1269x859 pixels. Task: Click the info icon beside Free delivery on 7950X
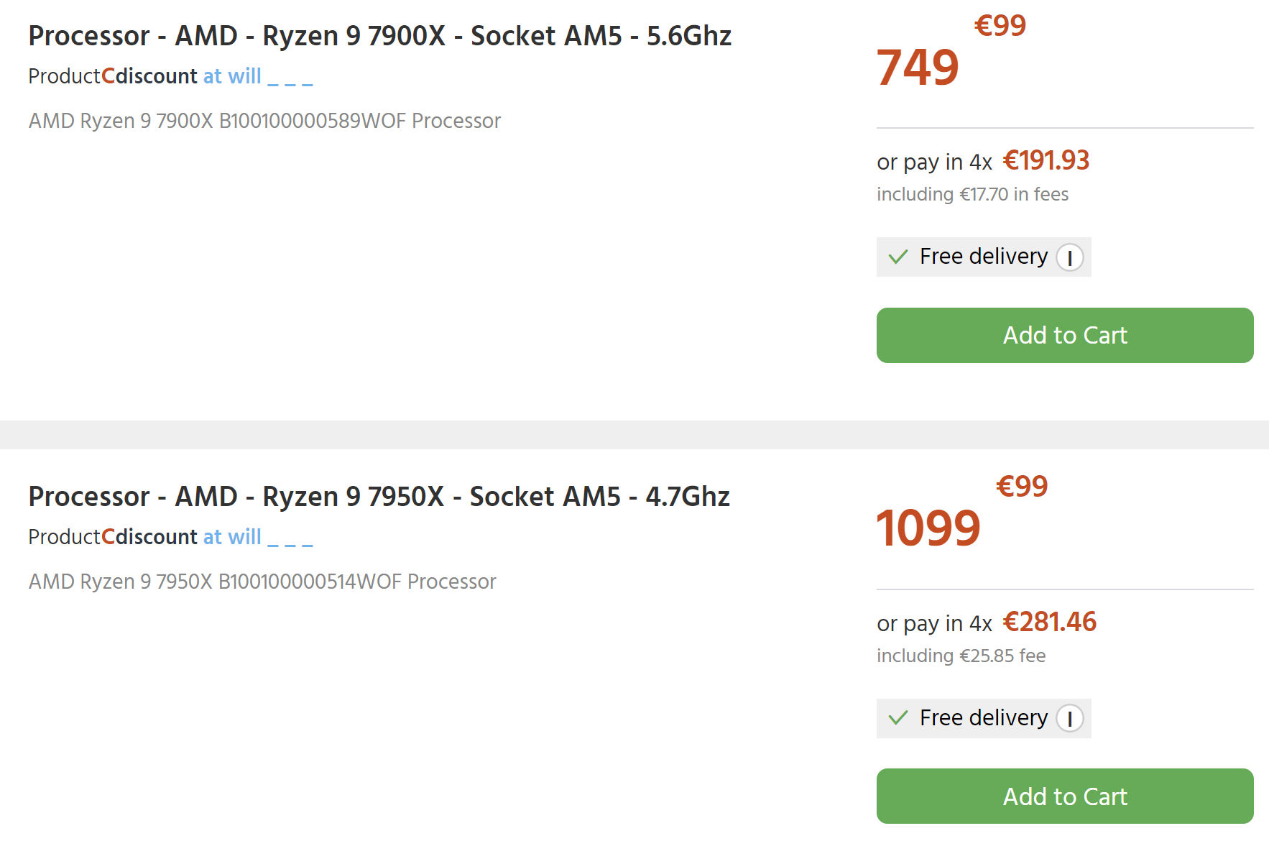point(1071,718)
